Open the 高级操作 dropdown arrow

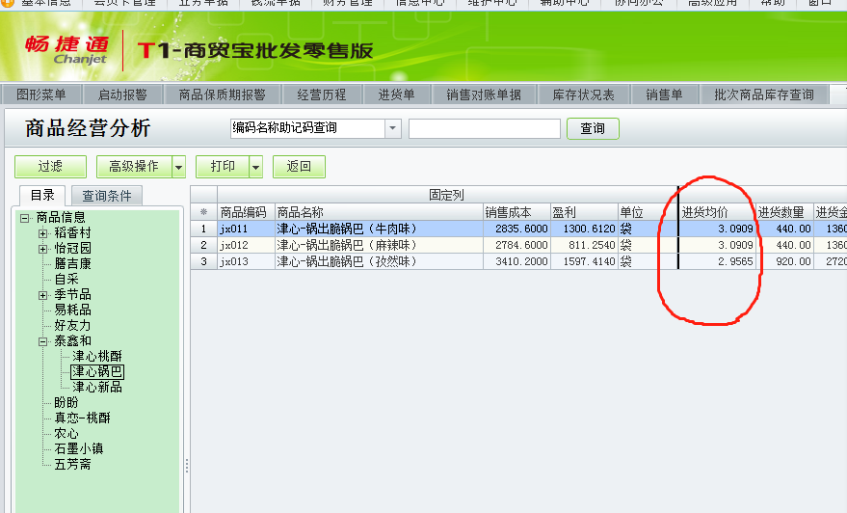(179, 167)
